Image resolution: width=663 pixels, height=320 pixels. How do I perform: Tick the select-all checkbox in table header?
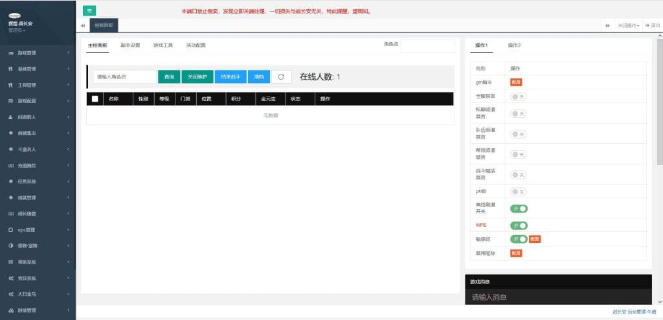[95, 98]
